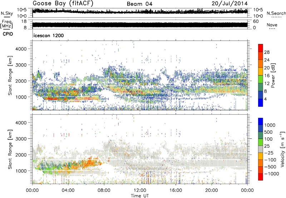Pick the bright blue bottom segment of the Power colorbar

coord(261,103)
